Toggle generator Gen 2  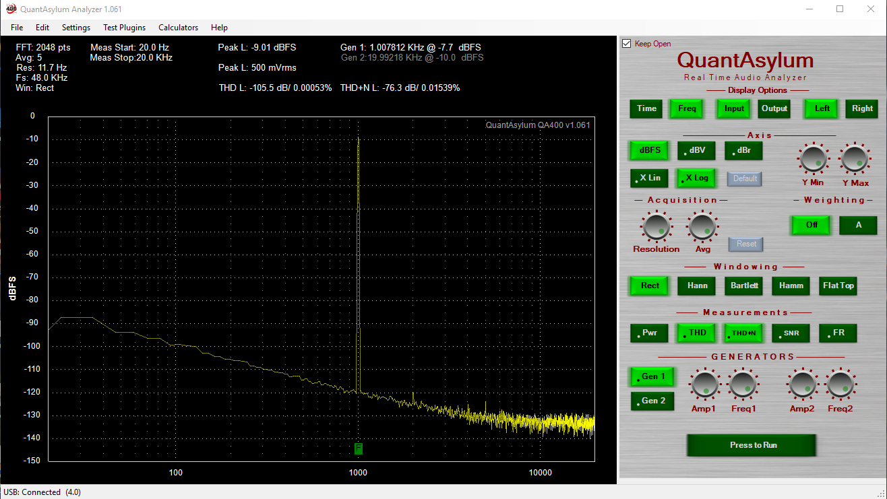click(x=653, y=401)
